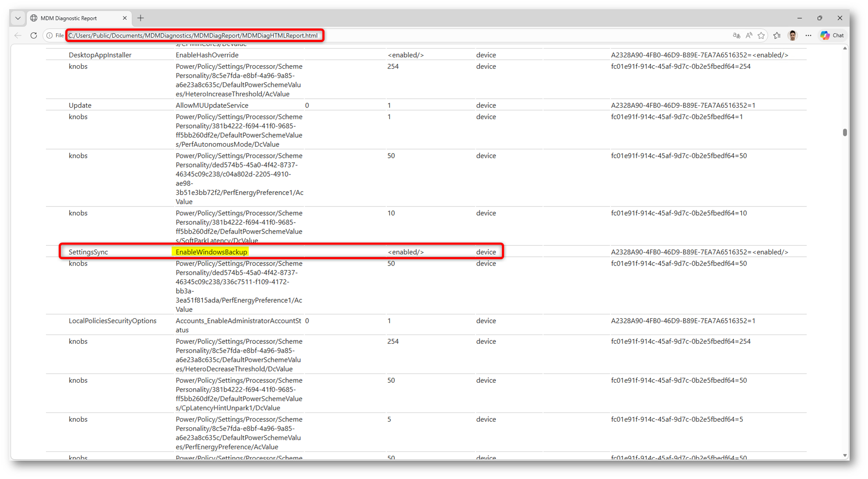
Task: Click the Read aloud icon
Action: tap(749, 35)
